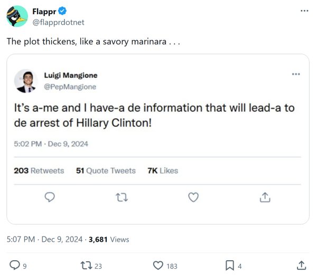Image resolution: width=317 pixels, height=275 pixels.
Task: Click the share icon in the quoted tweet
Action: [265, 197]
